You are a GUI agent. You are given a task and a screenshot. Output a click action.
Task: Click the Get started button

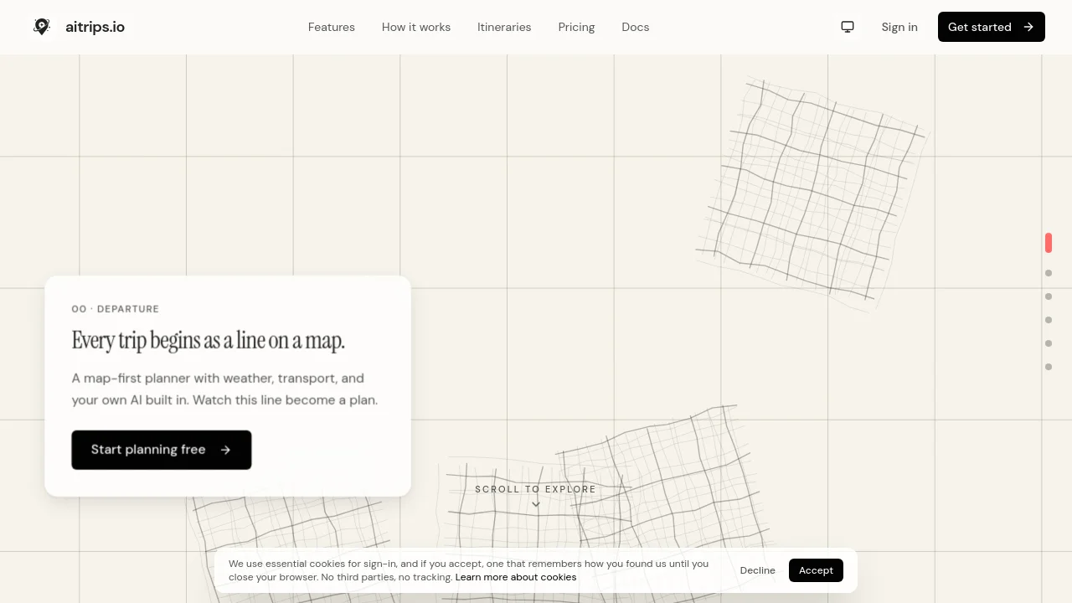(992, 27)
